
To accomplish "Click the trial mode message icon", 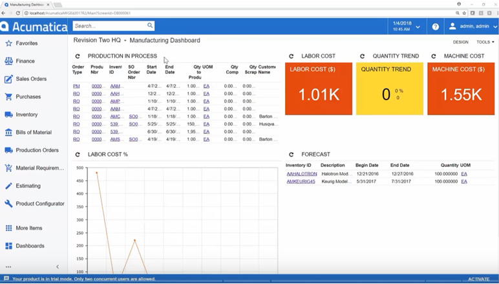I will click(x=6, y=279).
